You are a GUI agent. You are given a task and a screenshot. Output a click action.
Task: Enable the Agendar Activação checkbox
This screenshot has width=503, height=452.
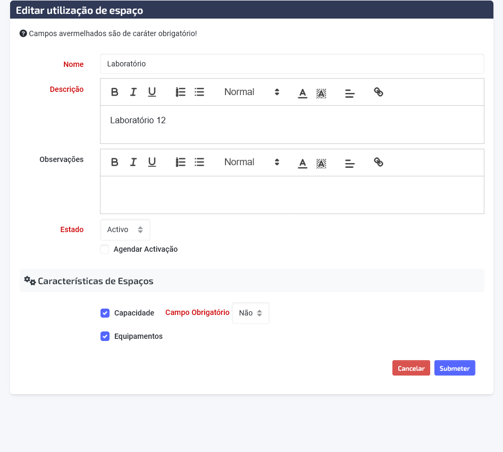[105, 249]
